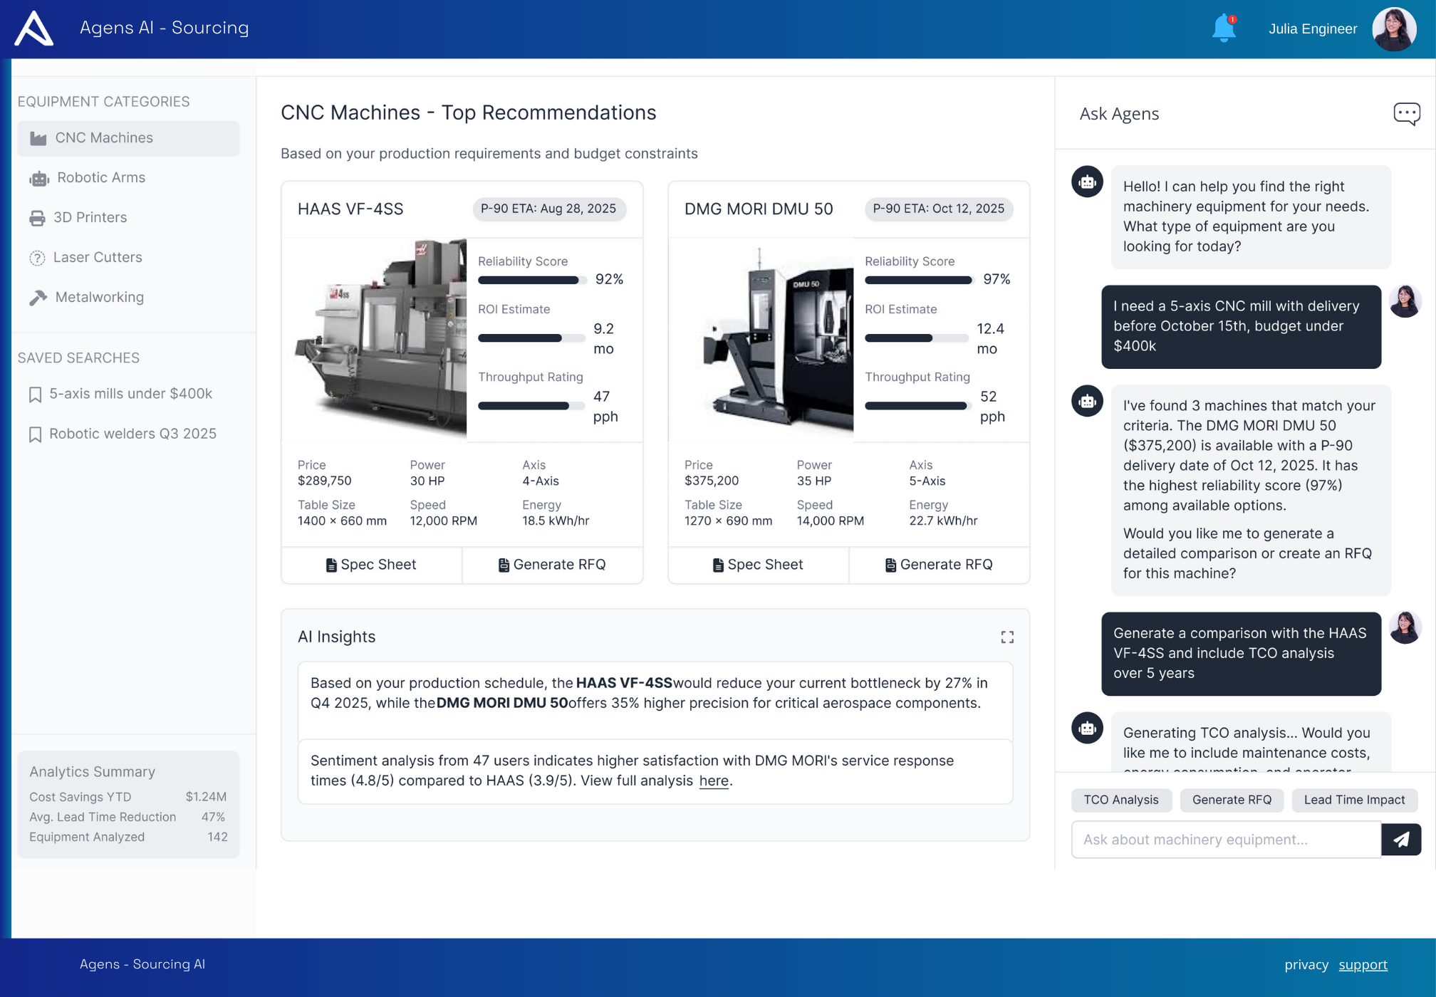Click the P-90 ETA Aug 28, 2025 badge
The image size is (1436, 997).
pos(548,209)
